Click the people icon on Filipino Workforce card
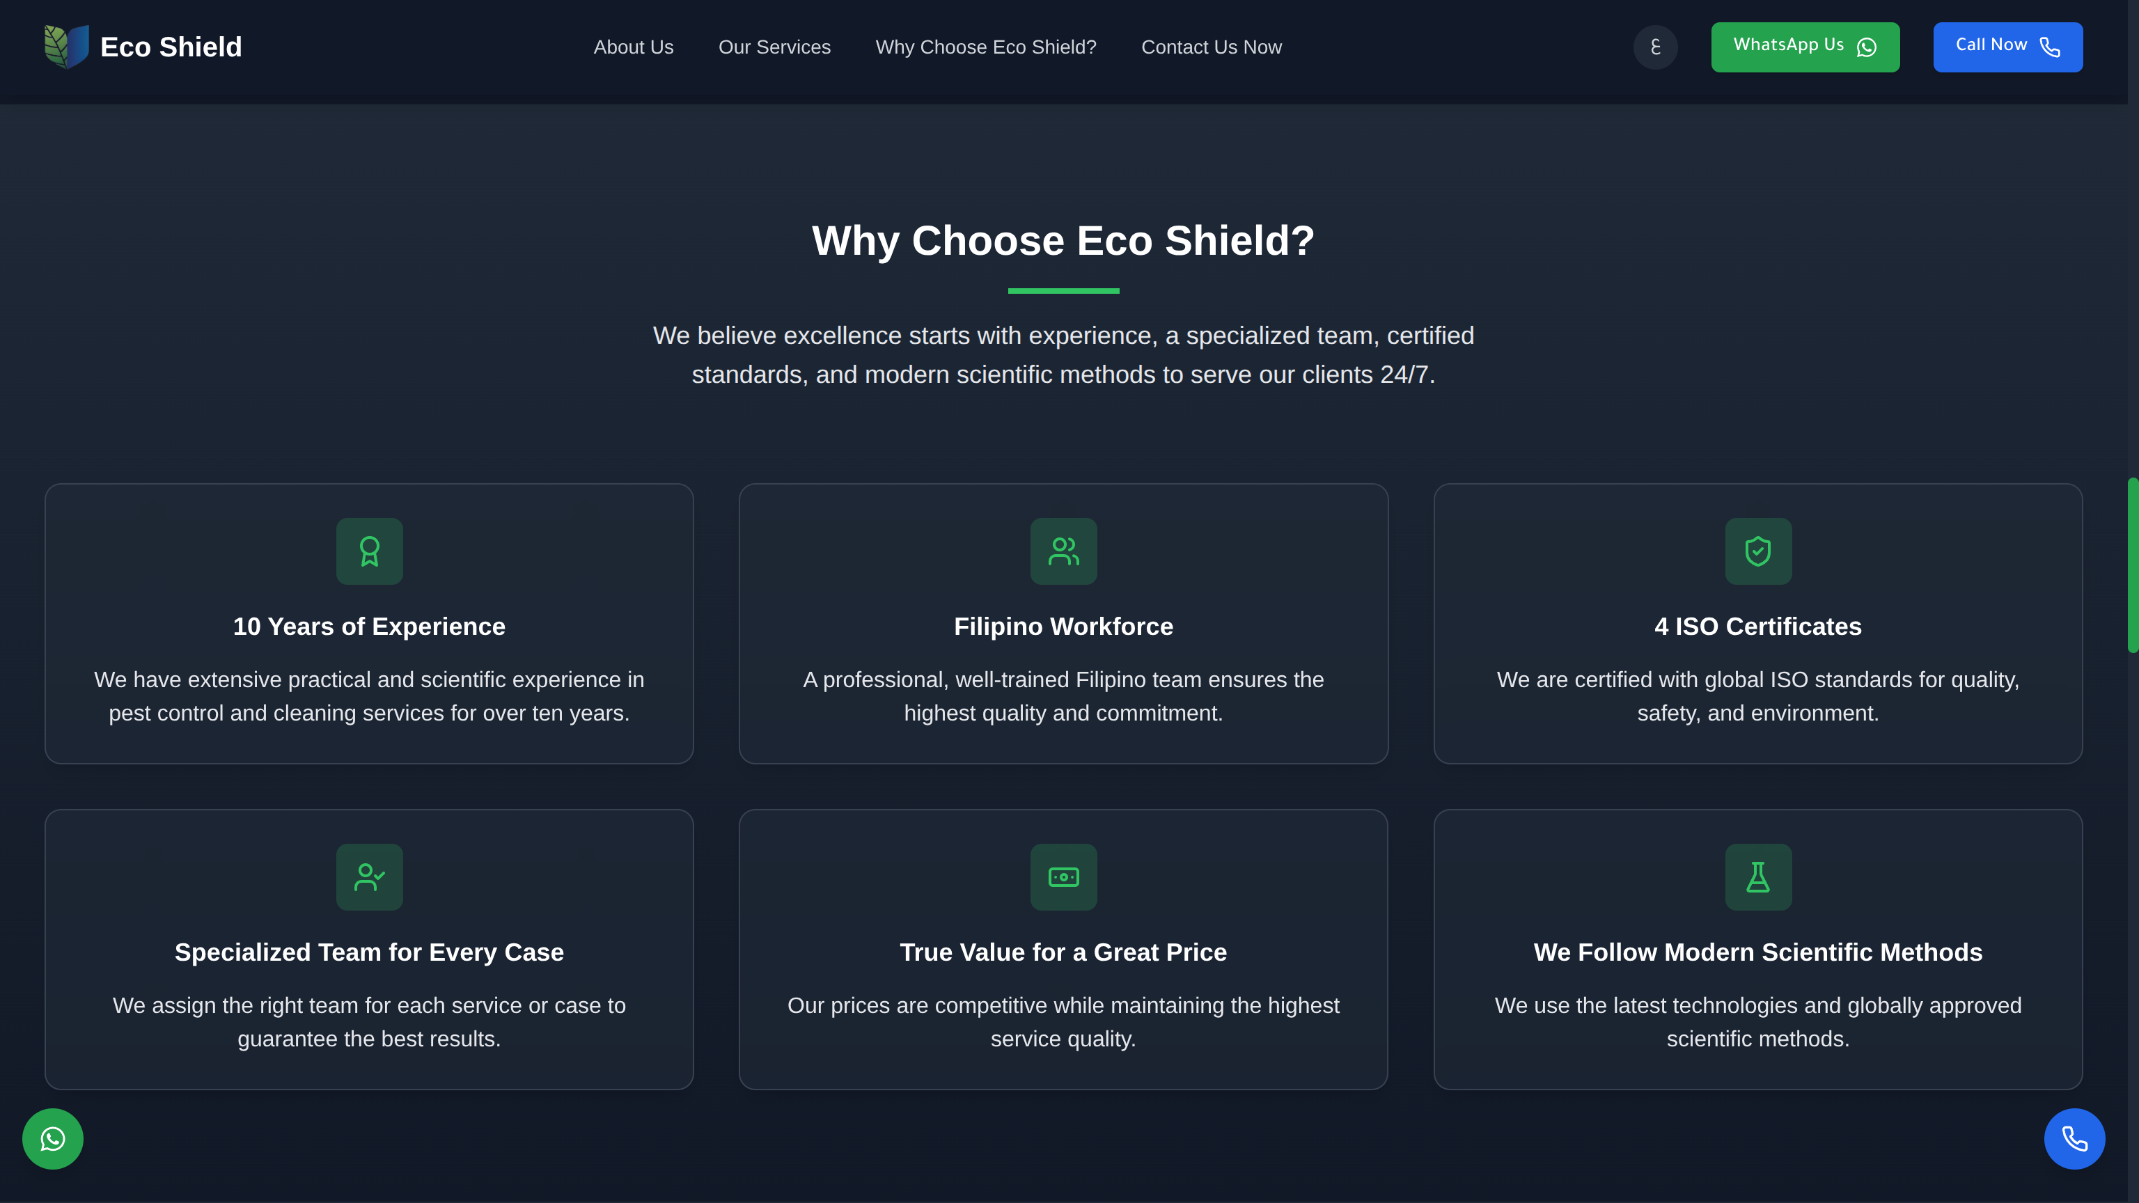This screenshot has height=1203, width=2139. point(1063,551)
